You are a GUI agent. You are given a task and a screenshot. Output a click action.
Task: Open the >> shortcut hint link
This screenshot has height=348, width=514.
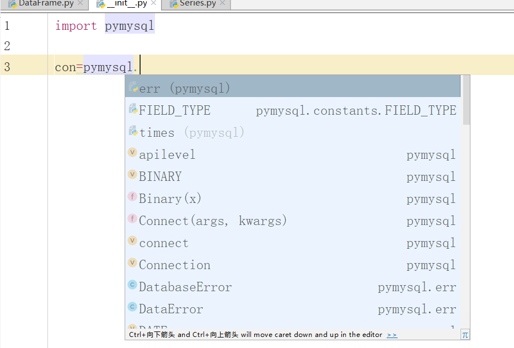pyautogui.click(x=392, y=334)
